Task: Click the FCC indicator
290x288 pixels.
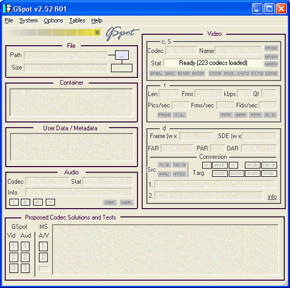Action: (229, 73)
